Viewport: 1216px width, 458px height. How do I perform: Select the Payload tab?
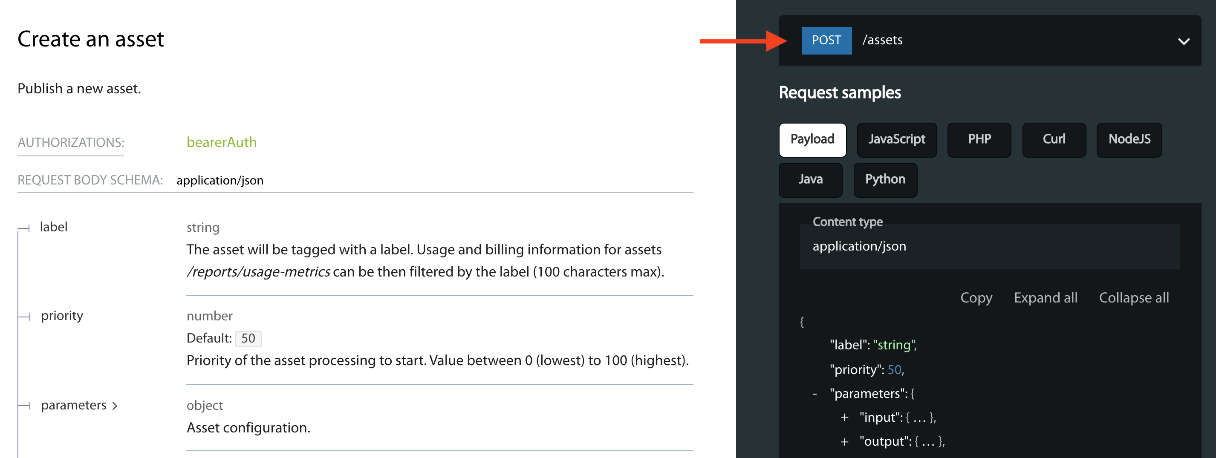(812, 140)
